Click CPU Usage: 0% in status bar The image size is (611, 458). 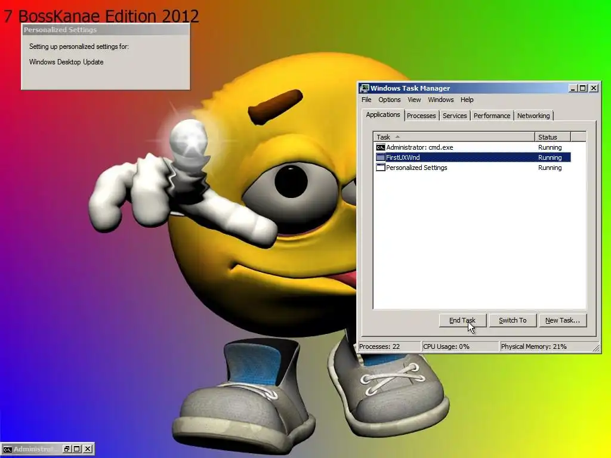pos(446,346)
